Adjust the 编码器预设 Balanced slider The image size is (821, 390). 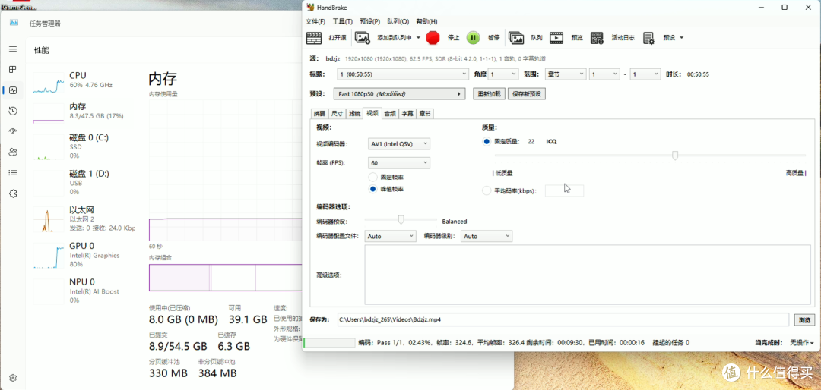tap(401, 219)
